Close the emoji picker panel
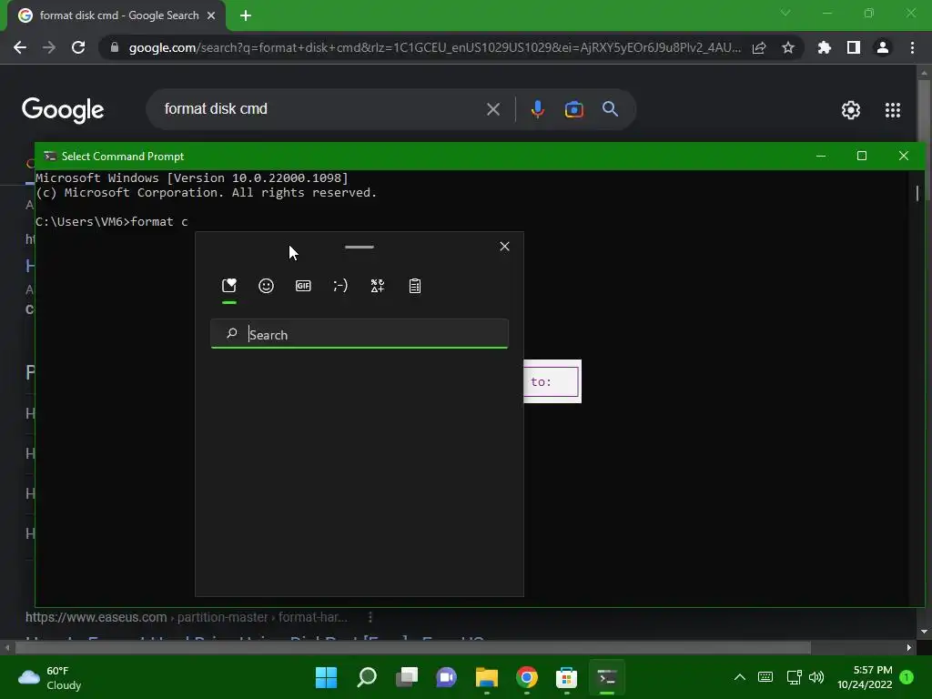Viewport: 932px width, 699px height. (x=504, y=246)
